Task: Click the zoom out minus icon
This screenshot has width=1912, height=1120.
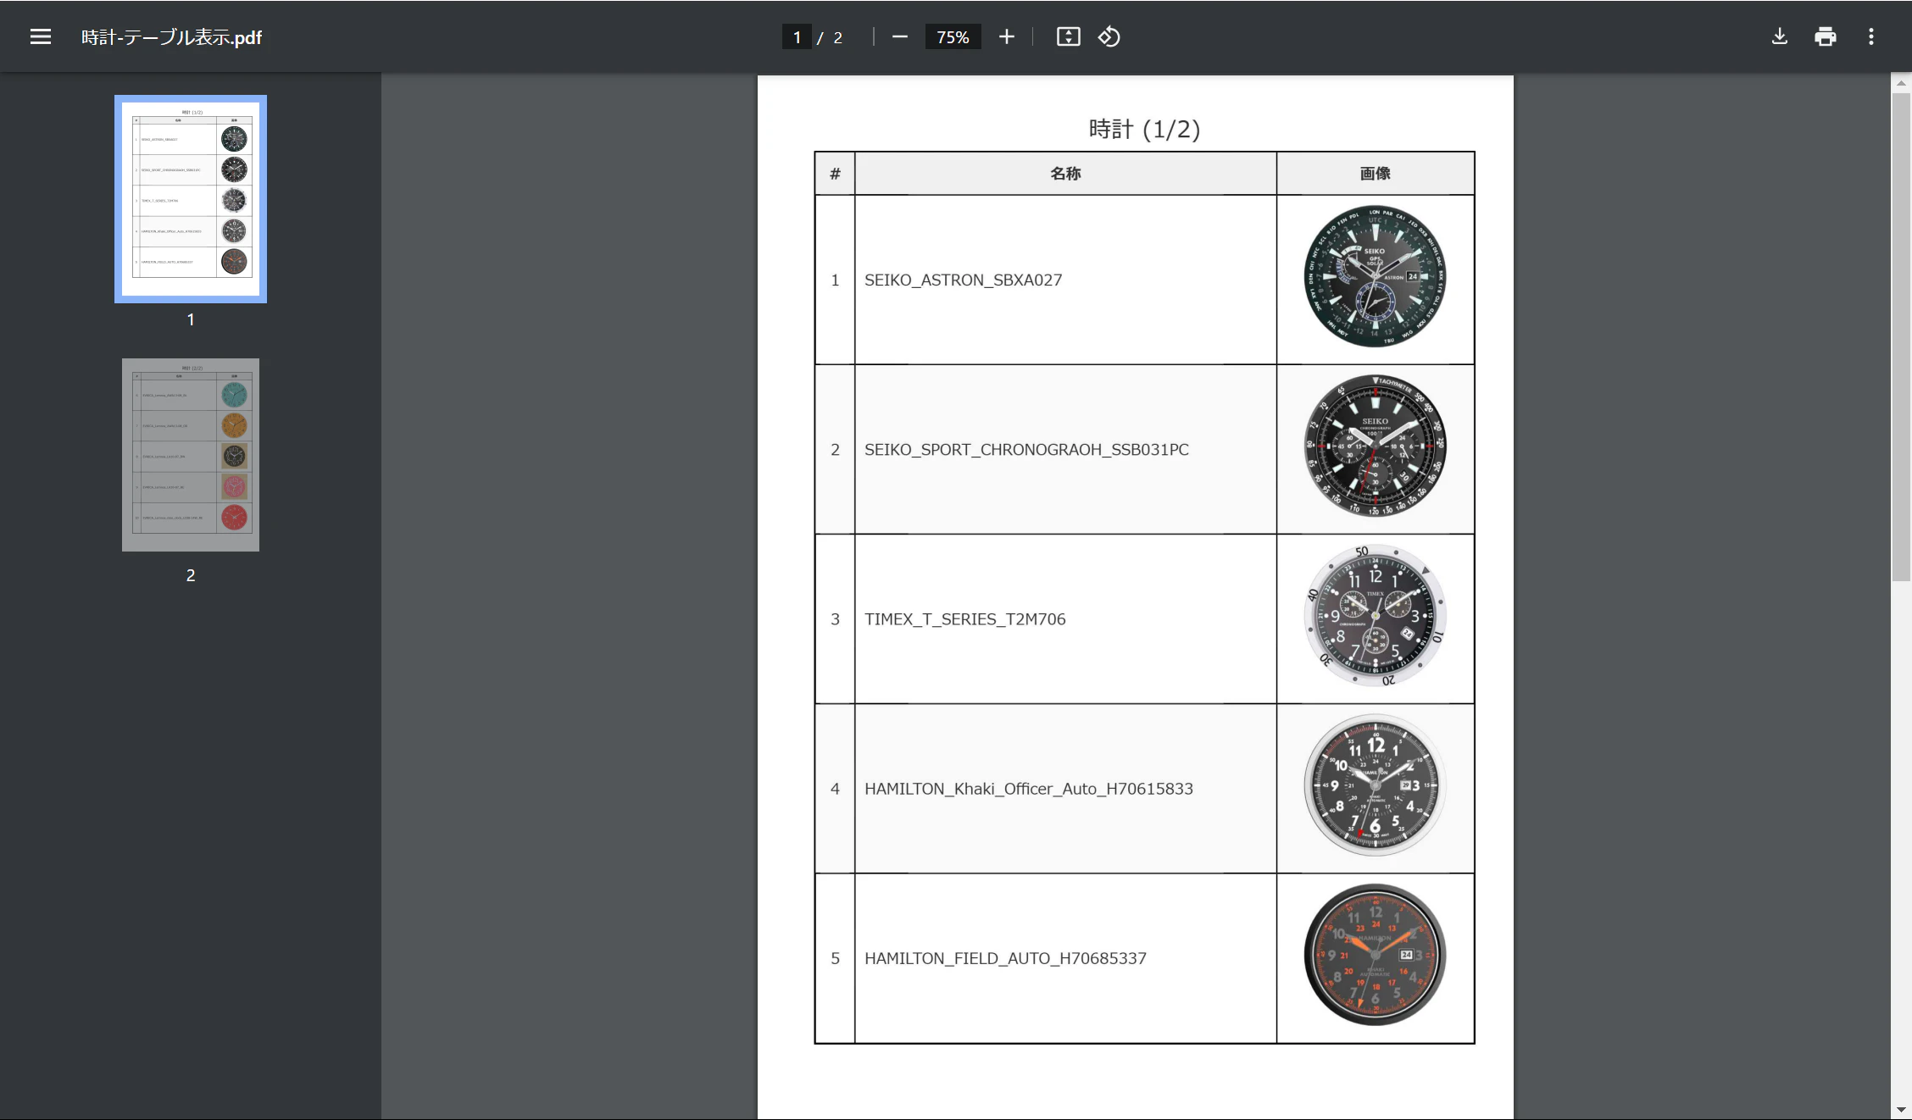Action: [900, 36]
